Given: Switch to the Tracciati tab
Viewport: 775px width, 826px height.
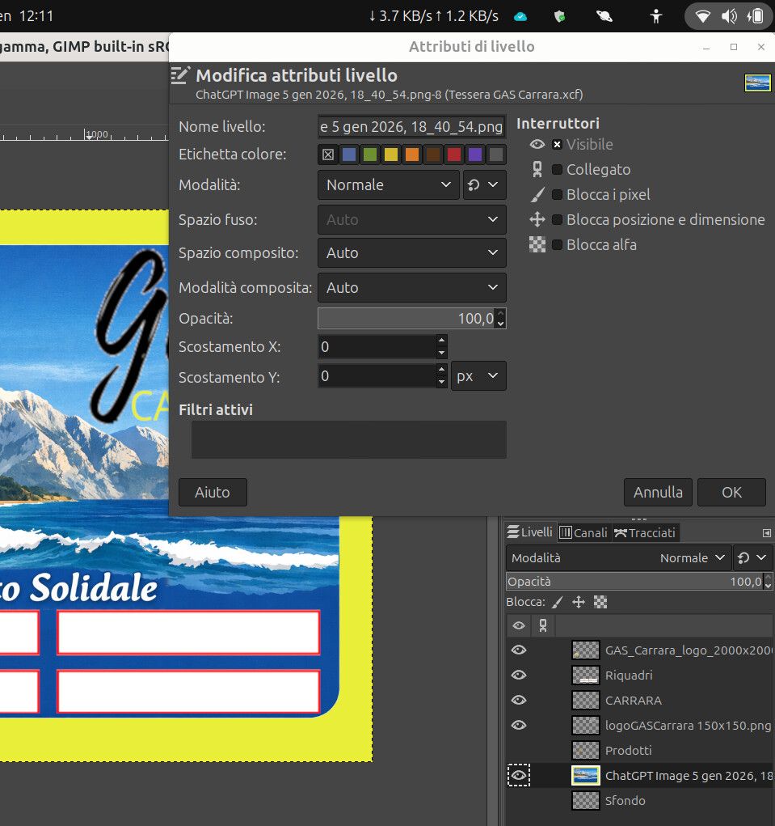Looking at the screenshot, I should [645, 532].
